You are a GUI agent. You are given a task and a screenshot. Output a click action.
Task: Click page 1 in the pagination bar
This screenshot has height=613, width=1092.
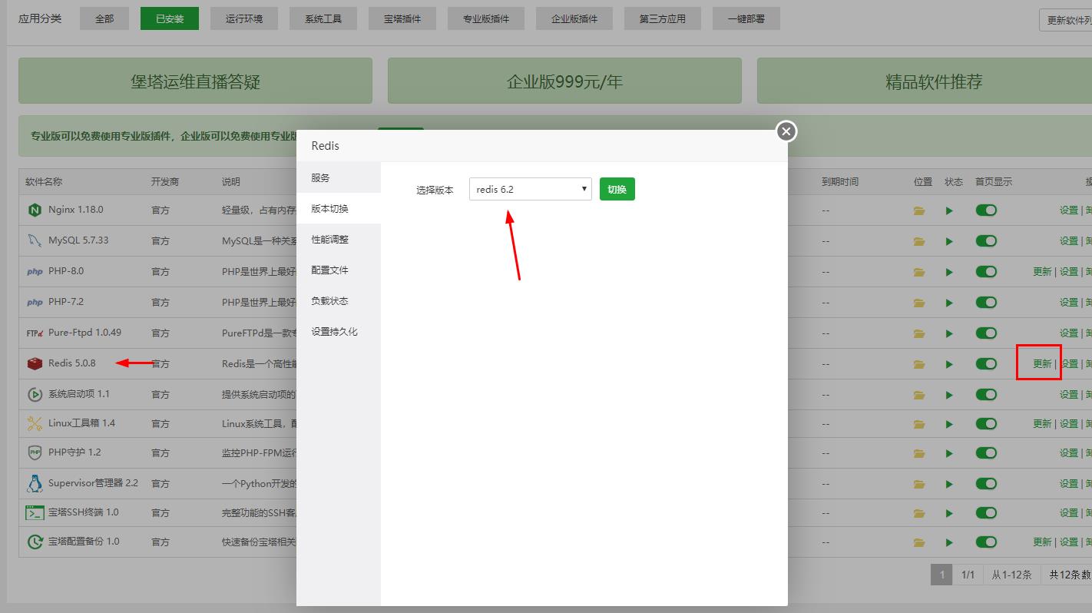pos(941,574)
